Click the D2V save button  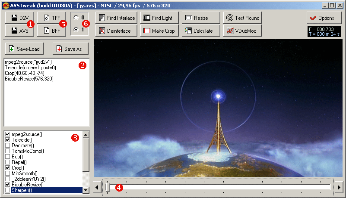pos(19,18)
